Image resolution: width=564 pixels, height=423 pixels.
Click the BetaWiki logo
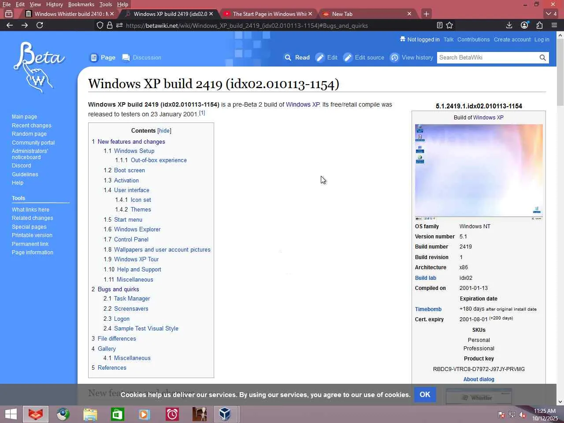coord(39,67)
